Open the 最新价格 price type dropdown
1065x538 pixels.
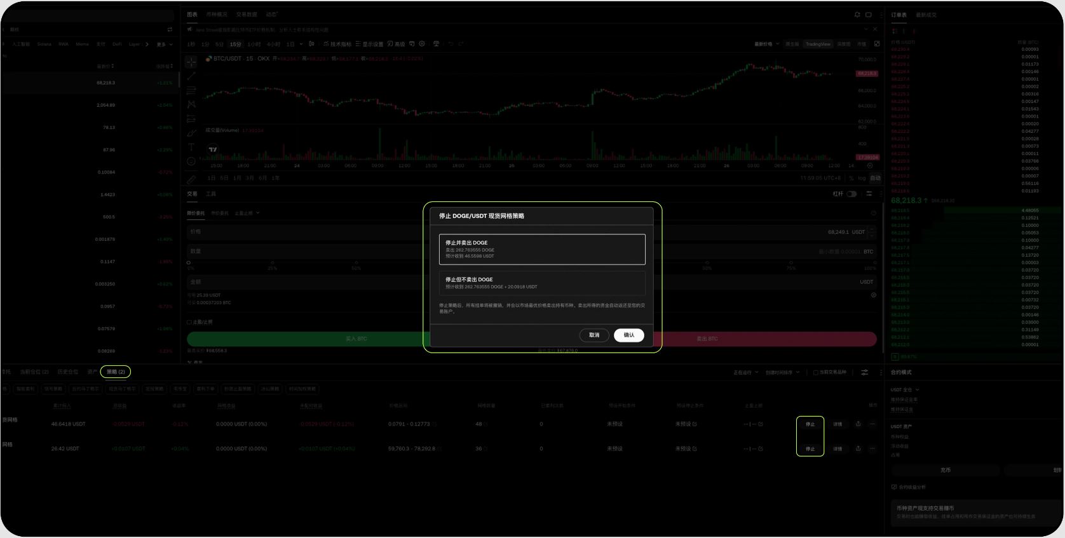766,44
